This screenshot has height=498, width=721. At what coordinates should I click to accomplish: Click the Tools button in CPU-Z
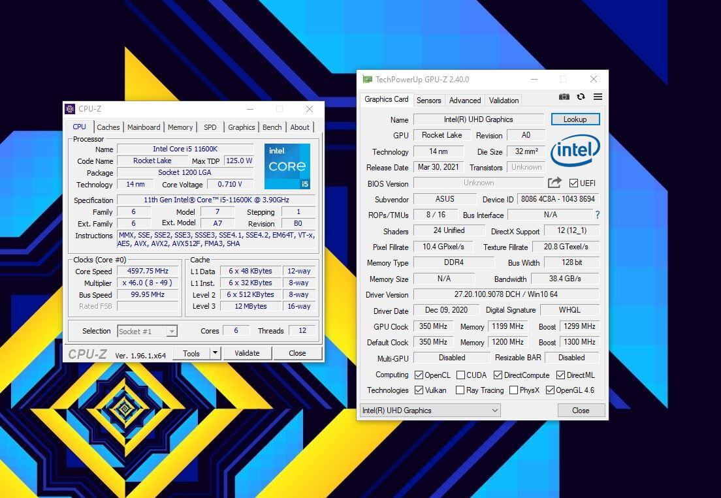click(191, 353)
